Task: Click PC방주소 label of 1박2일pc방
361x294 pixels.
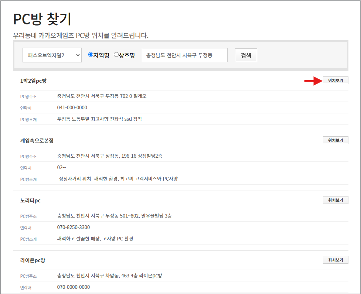Action: tap(28, 97)
